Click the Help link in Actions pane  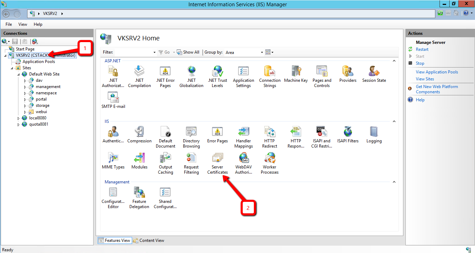(x=420, y=100)
